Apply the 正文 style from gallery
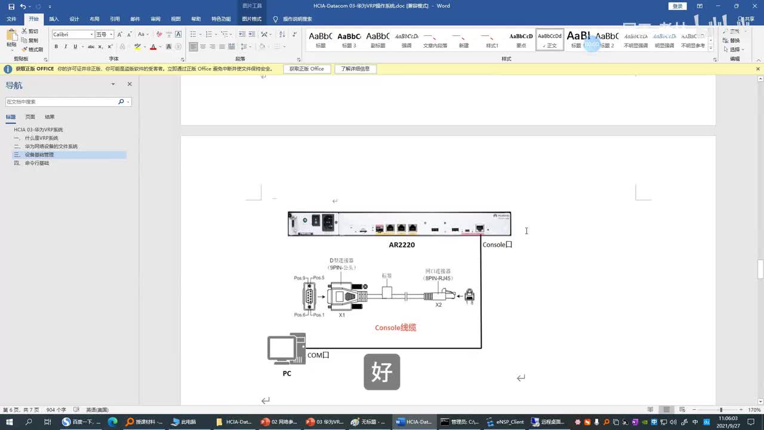The width and height of the screenshot is (764, 430). click(550, 40)
